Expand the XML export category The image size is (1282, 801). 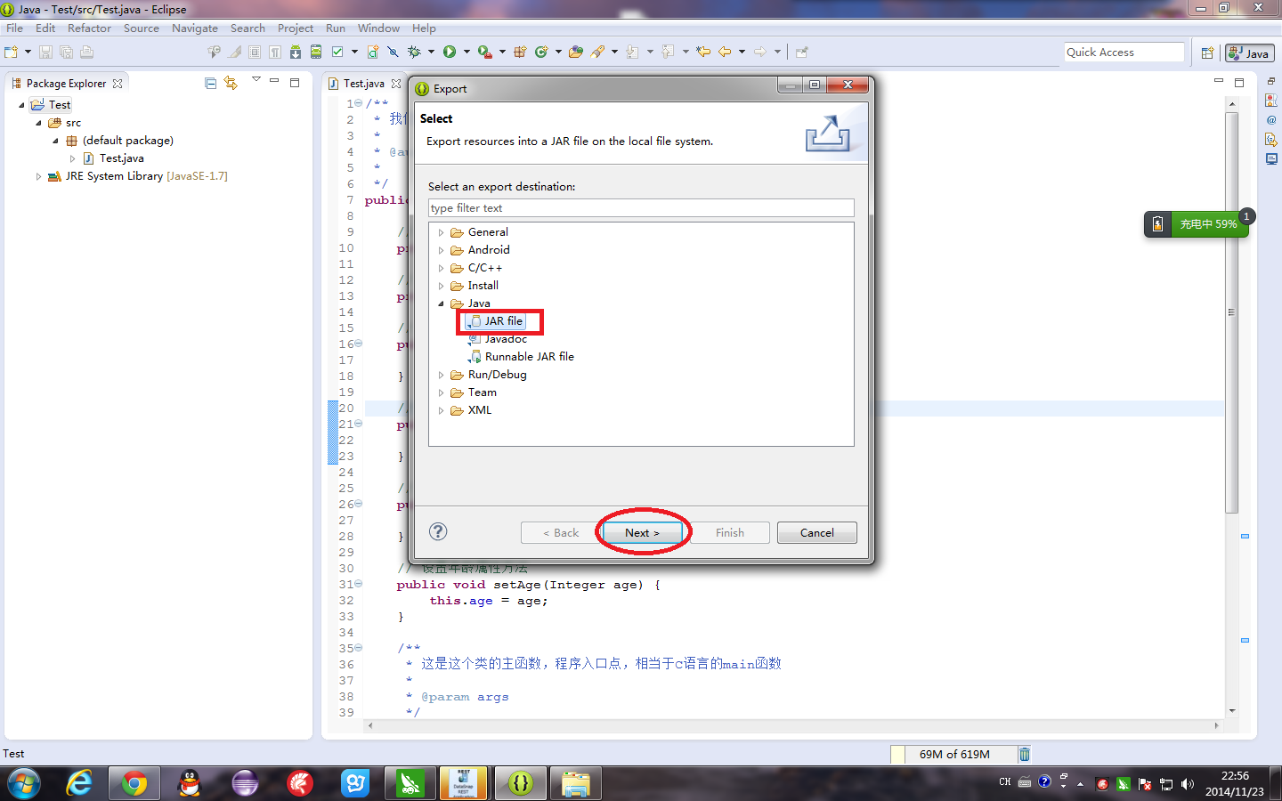[x=441, y=410]
